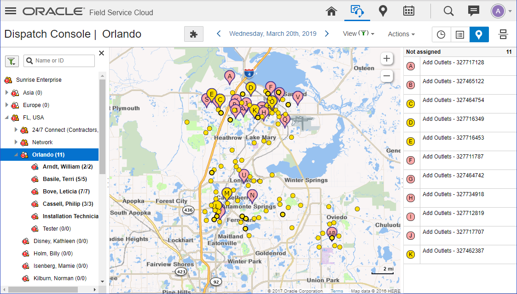517x294 pixels.
Task: Expand the Network node
Action: click(16, 142)
